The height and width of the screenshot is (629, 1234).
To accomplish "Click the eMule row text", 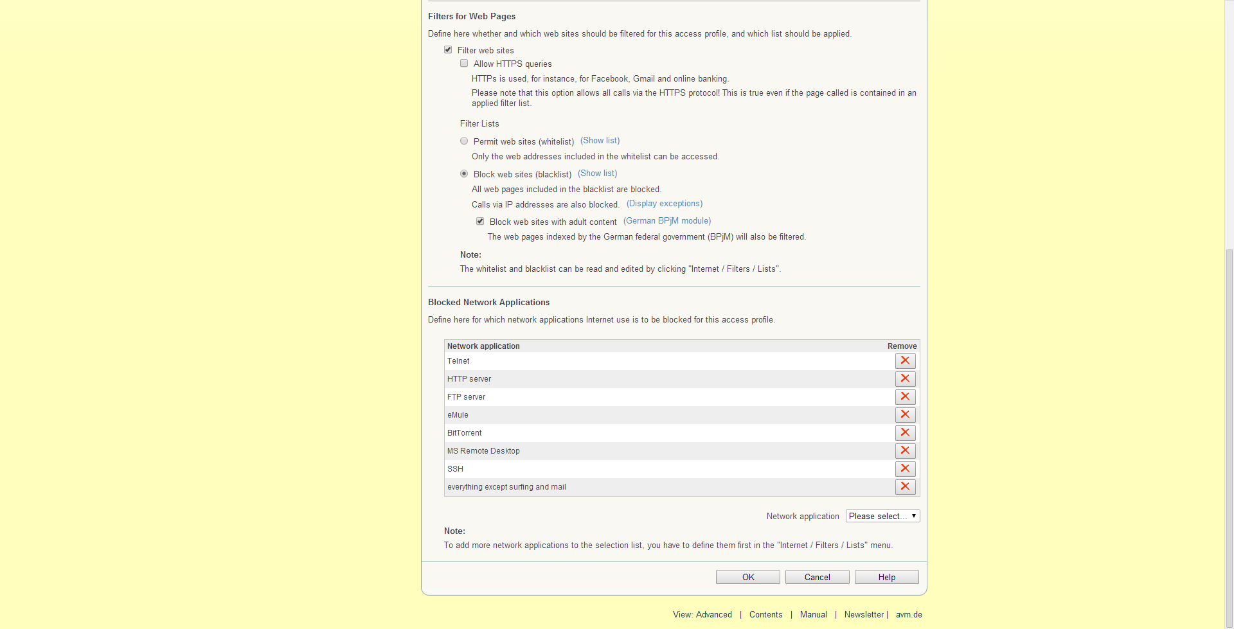I will [458, 415].
